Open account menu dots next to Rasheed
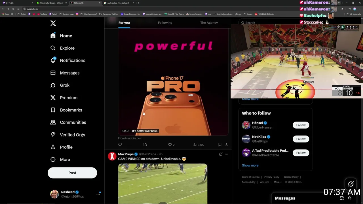This screenshot has width=363, height=204. click(x=98, y=194)
